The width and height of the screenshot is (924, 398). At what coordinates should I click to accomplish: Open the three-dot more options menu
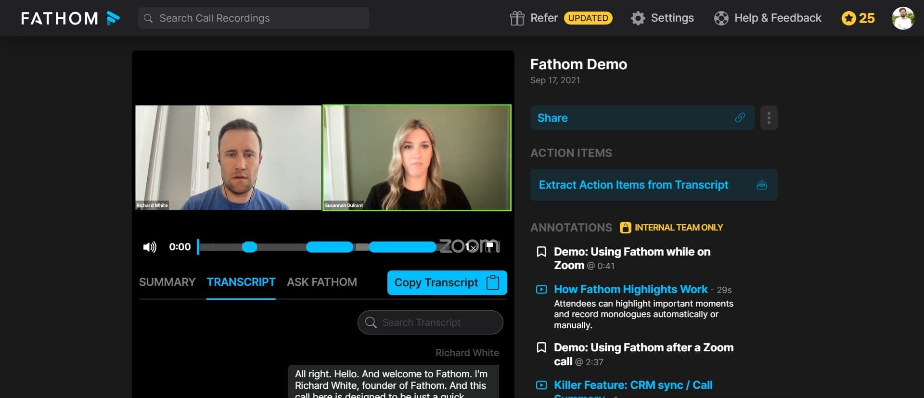pos(769,118)
